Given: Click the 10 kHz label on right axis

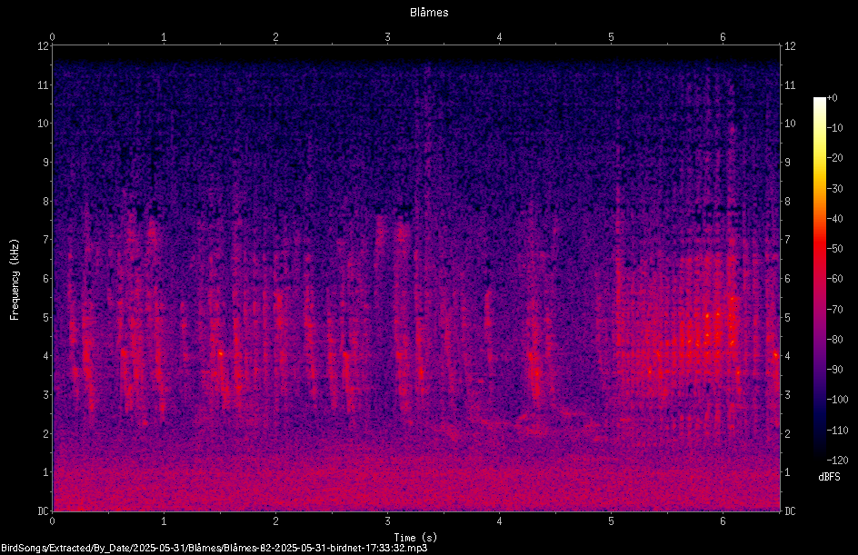Looking at the screenshot, I should 790,124.
